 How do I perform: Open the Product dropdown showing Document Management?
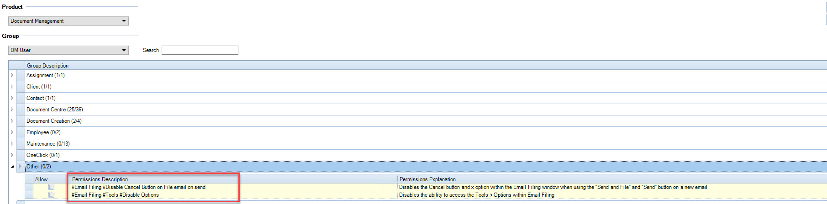point(68,21)
